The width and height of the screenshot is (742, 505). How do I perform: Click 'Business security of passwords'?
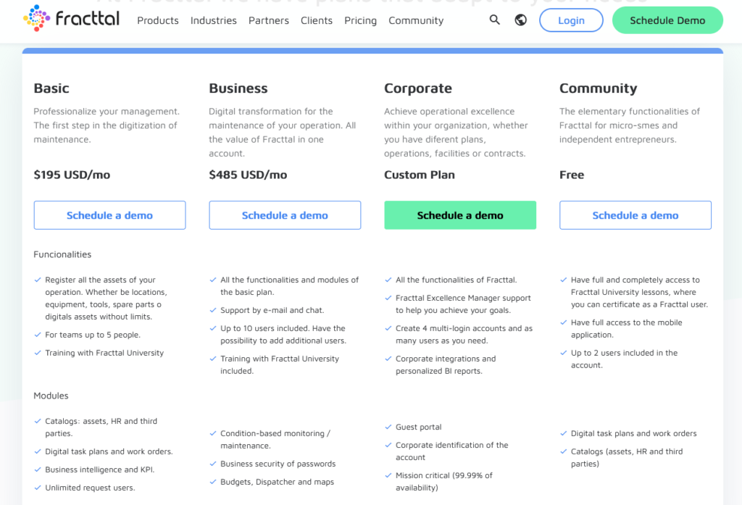pos(278,464)
